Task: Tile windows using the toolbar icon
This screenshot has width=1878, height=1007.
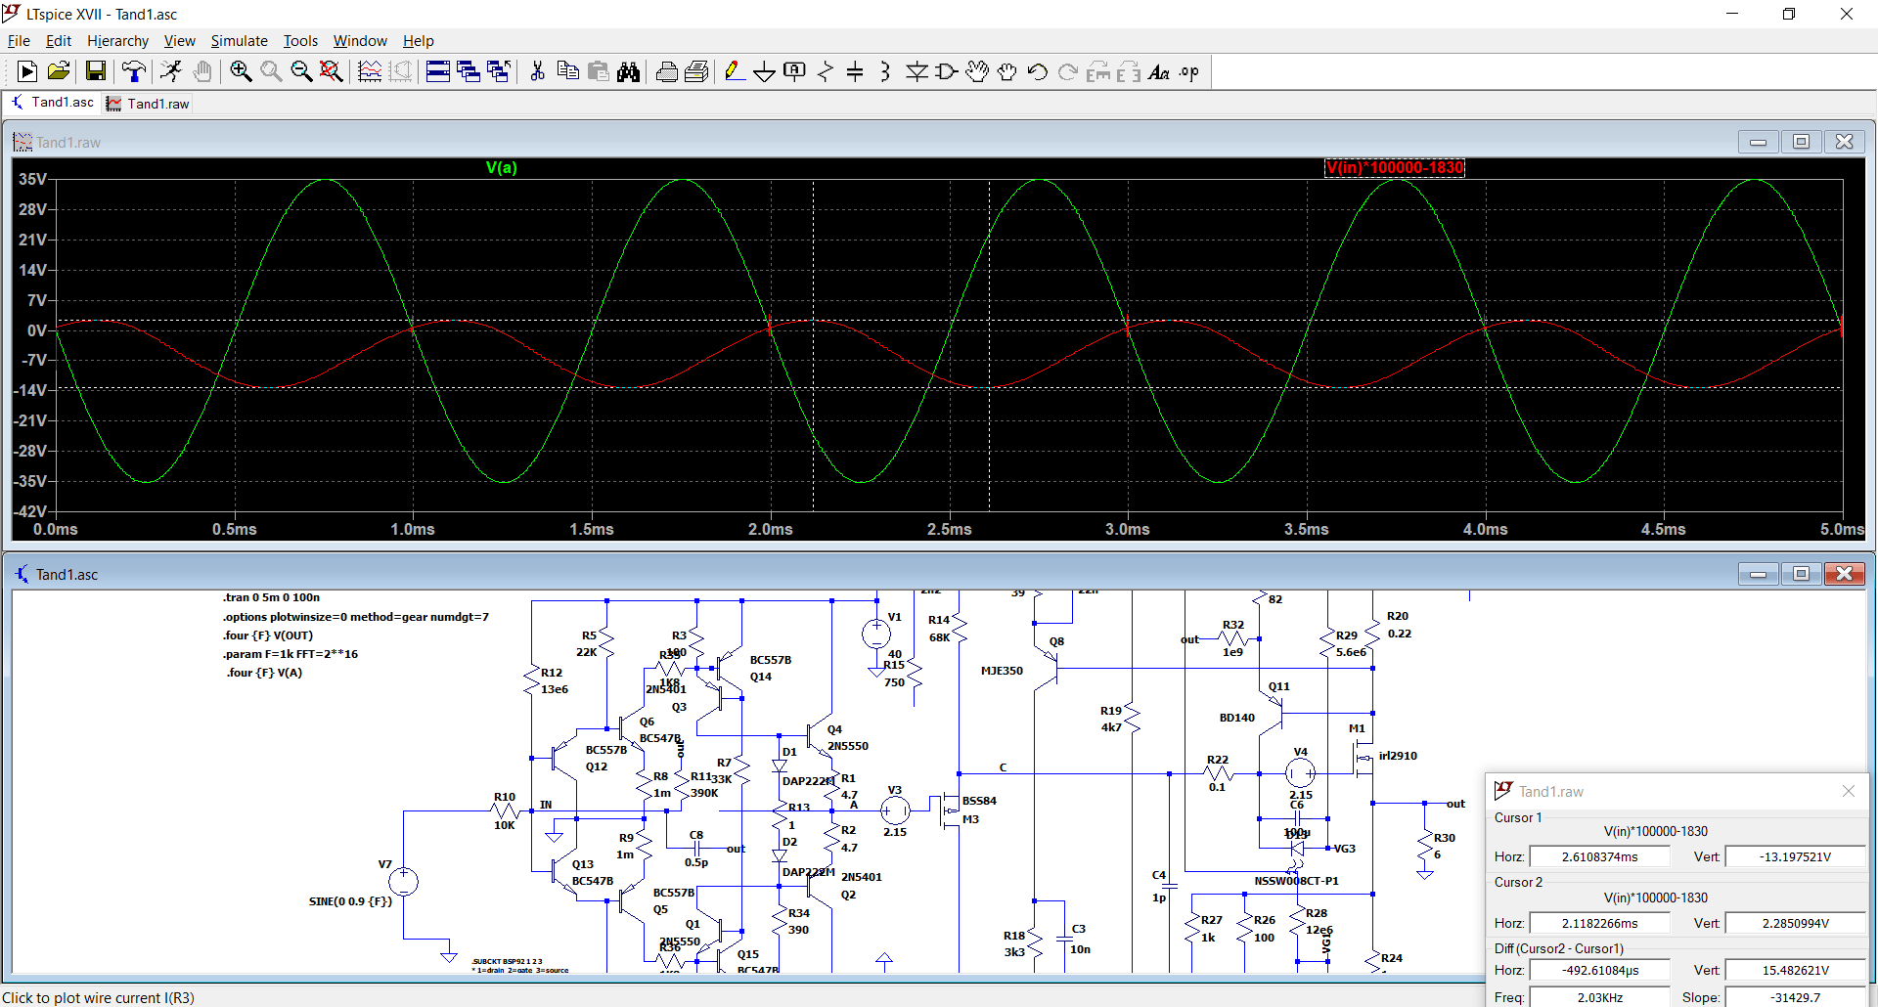Action: click(438, 71)
